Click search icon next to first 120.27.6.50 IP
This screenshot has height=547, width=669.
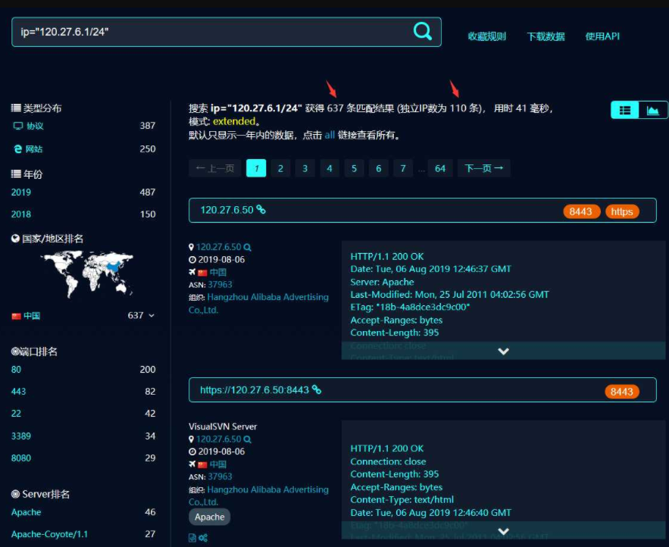[247, 247]
